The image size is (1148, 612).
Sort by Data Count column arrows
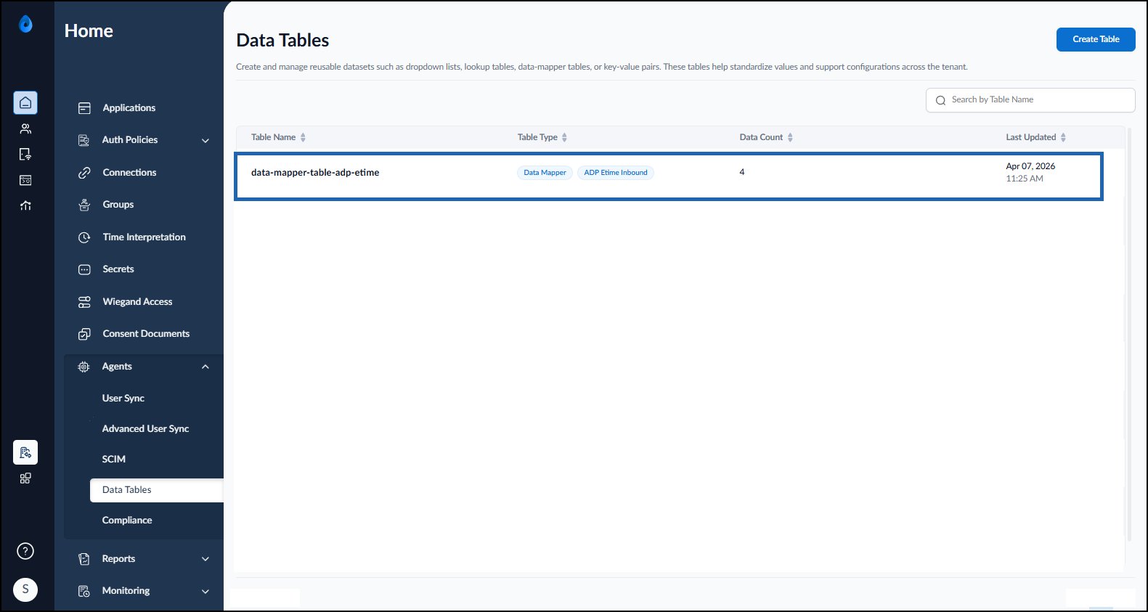pos(790,137)
